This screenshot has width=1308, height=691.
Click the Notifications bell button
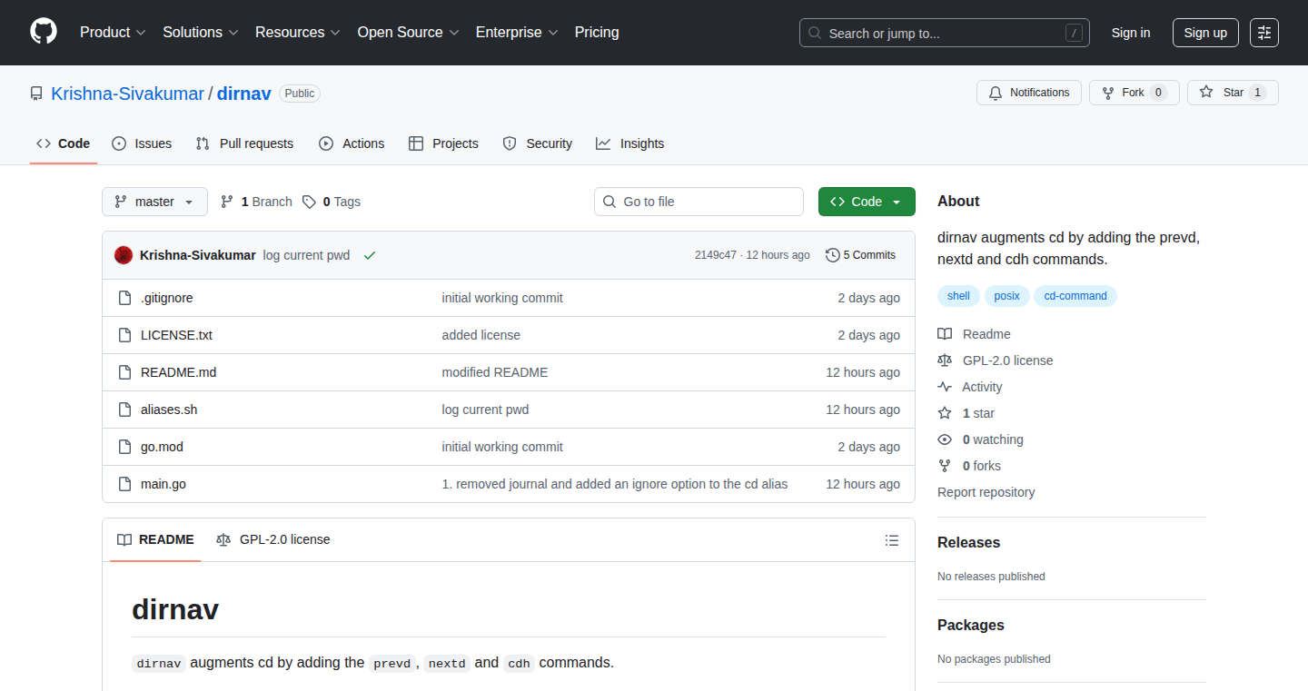(1029, 93)
